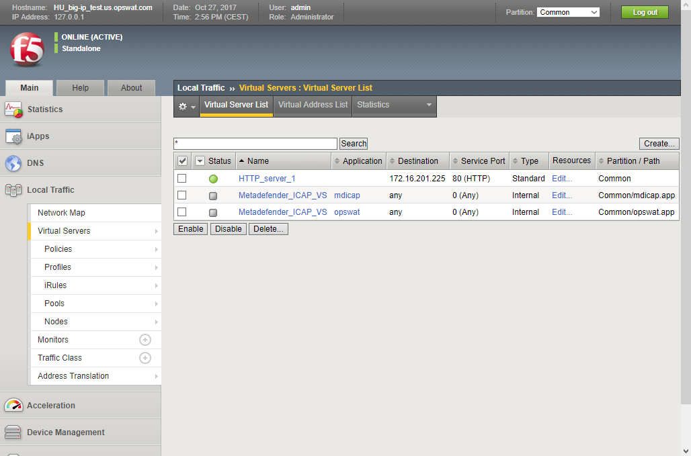Add new Traffic Class with plus icon

point(145,358)
